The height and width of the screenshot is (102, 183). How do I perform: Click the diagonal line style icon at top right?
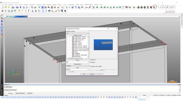(167, 7)
